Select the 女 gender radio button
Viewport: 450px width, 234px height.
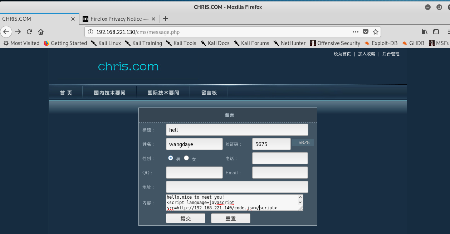[x=186, y=158]
